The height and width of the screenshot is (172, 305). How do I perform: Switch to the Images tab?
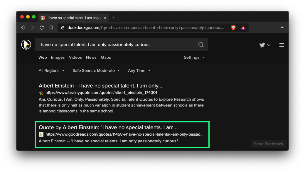58,57
